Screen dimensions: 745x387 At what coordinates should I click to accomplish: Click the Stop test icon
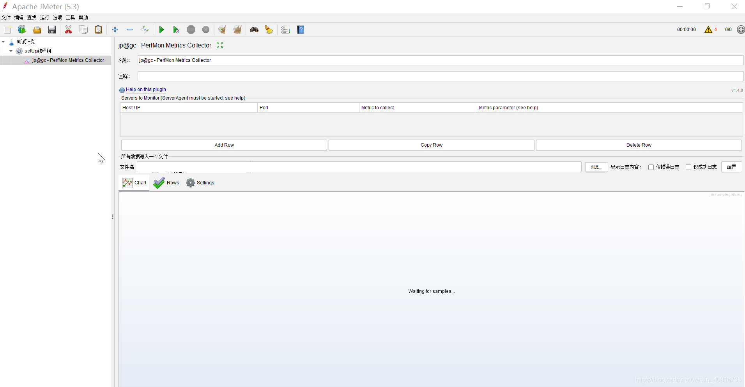[191, 30]
